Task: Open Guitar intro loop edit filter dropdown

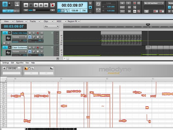Action: coord(19,37)
